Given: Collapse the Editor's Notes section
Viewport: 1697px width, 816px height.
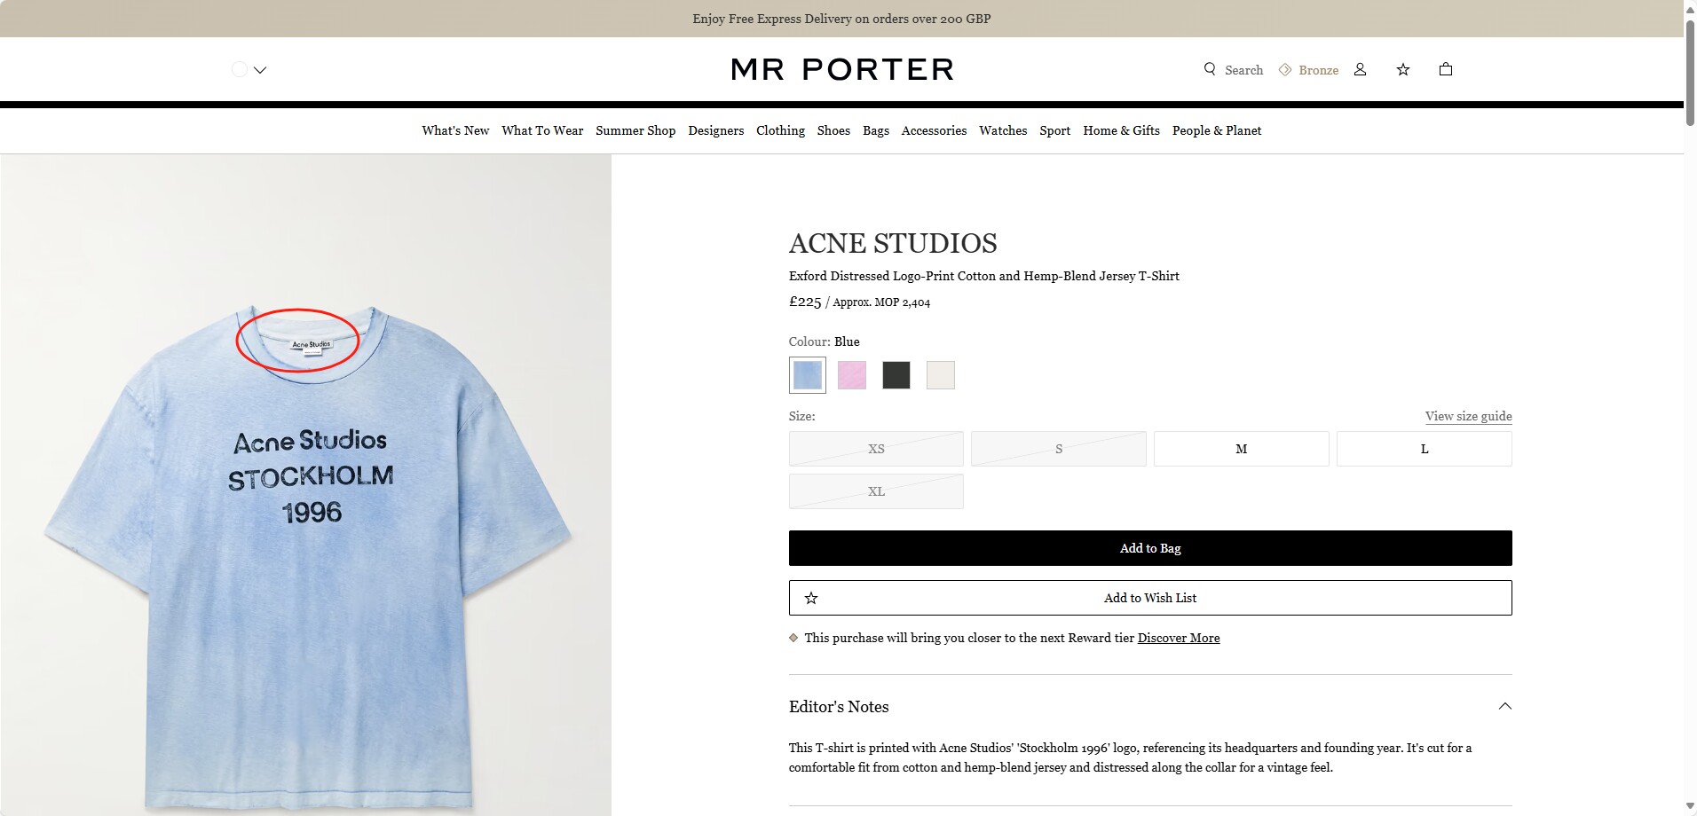Looking at the screenshot, I should tap(1504, 706).
